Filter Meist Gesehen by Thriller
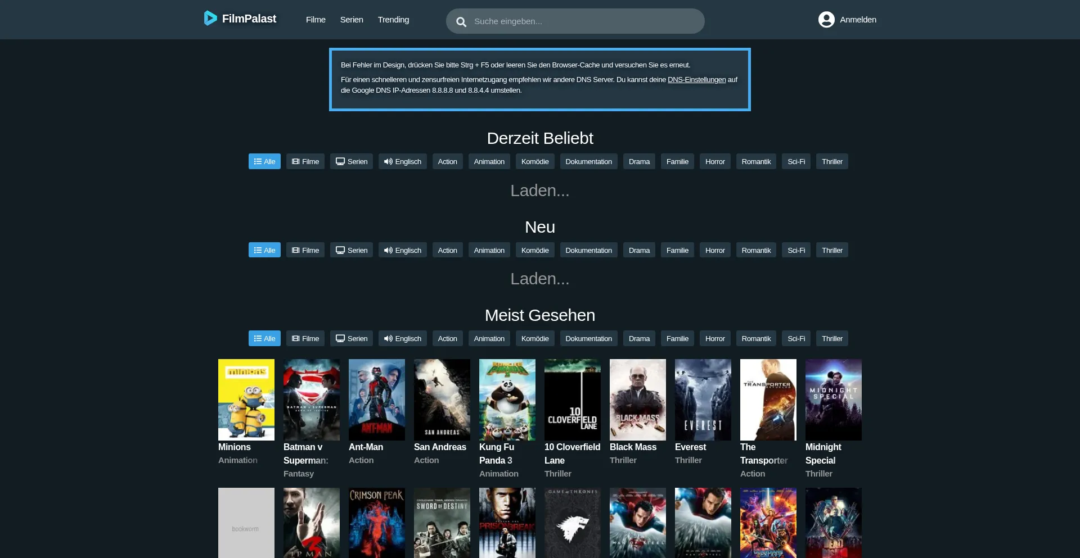 pos(832,338)
